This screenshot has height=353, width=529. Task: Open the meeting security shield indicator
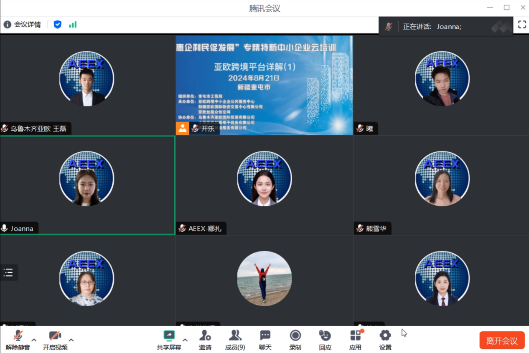tap(57, 25)
